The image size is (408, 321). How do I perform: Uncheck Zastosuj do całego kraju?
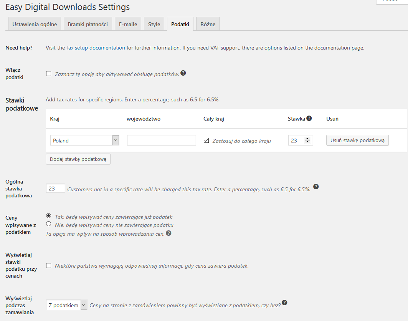click(206, 141)
